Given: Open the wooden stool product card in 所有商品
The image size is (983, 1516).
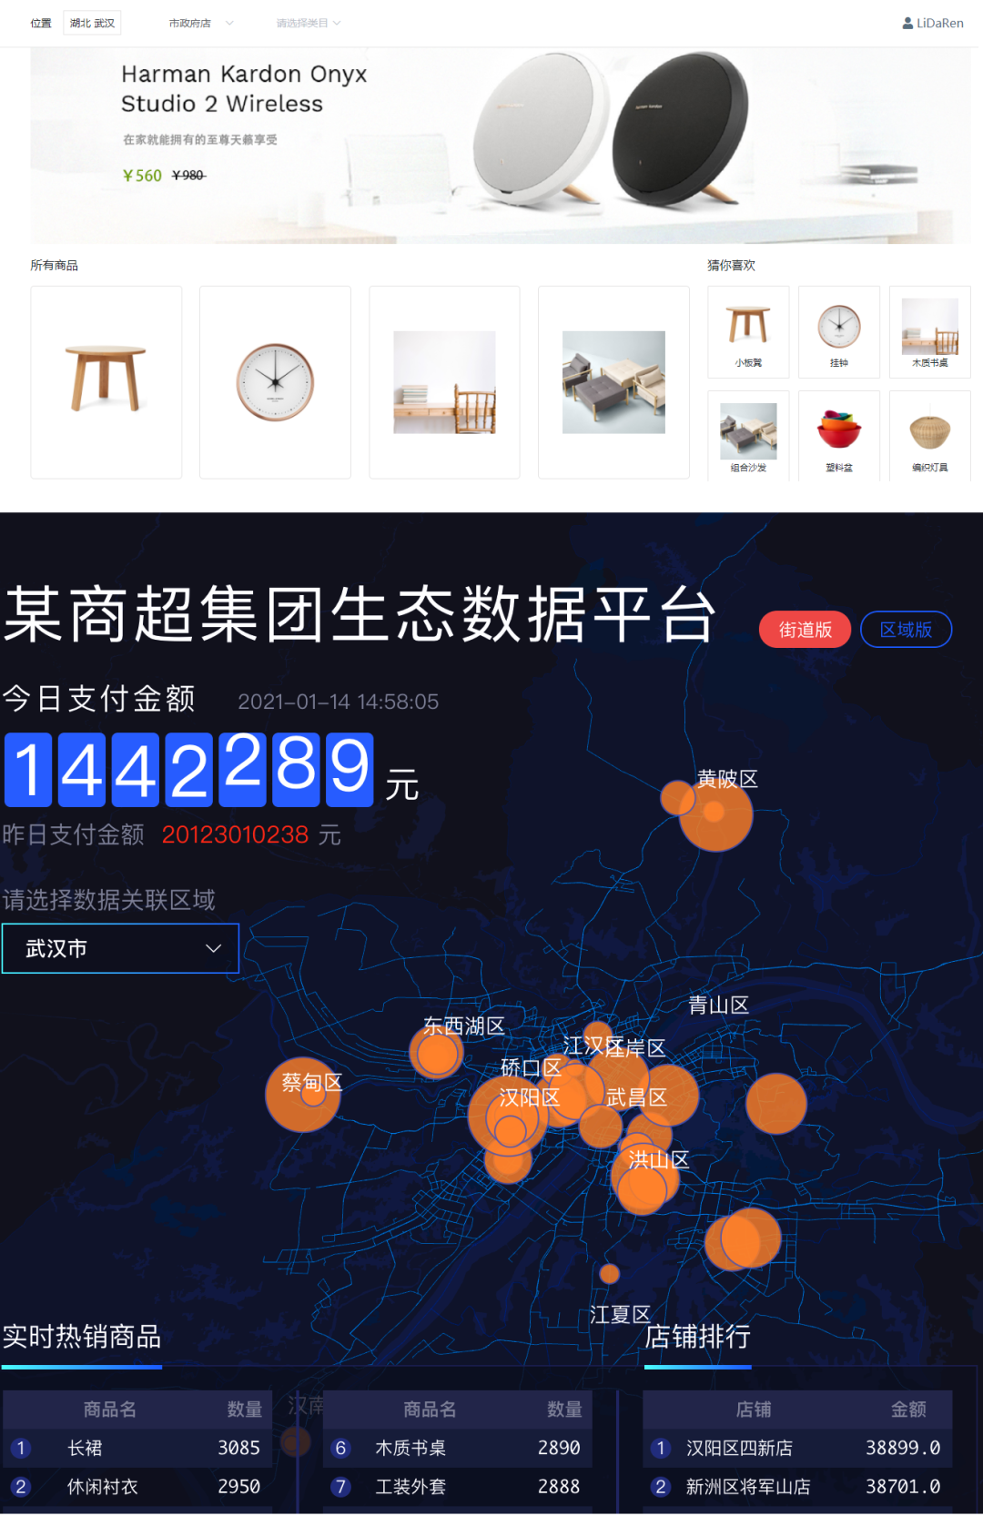Looking at the screenshot, I should (x=106, y=382).
